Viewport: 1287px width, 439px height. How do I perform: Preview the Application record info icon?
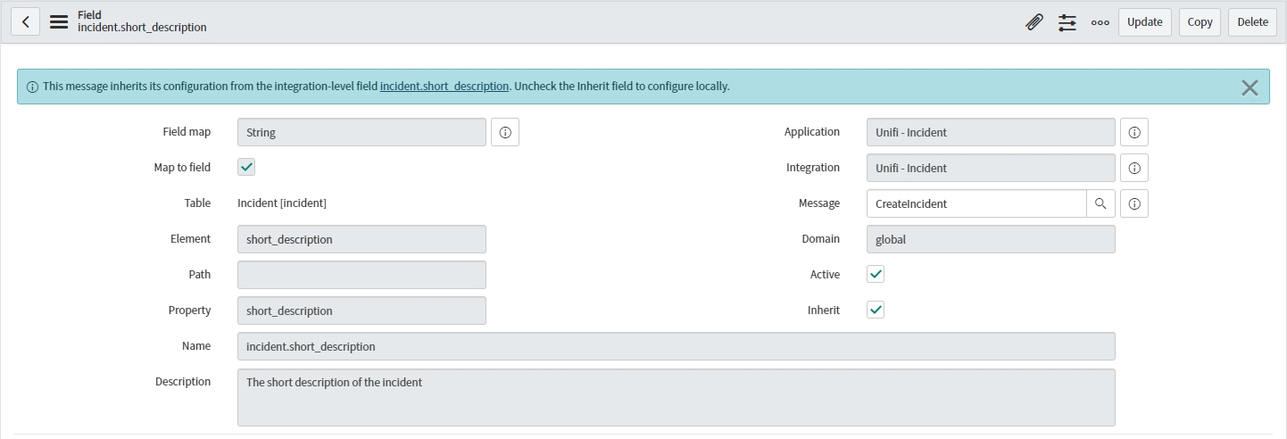1134,132
